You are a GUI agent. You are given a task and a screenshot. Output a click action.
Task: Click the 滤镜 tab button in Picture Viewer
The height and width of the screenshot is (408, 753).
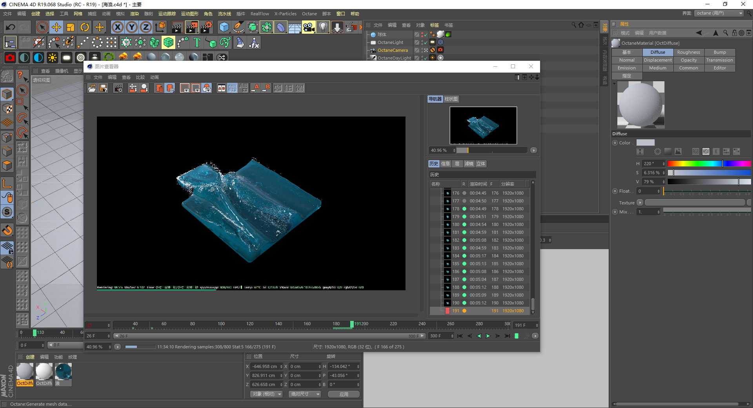(x=469, y=164)
